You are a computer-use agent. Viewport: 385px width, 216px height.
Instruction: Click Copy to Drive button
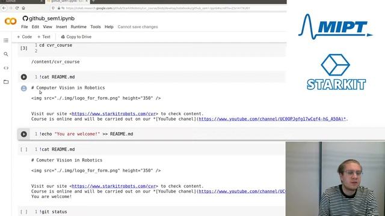point(76,37)
